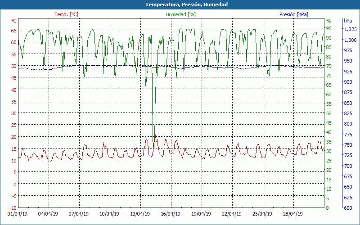The height and width of the screenshot is (225, 360).
Task: Click the 800 tick on pressure axis
Action: pyautogui.click(x=348, y=124)
